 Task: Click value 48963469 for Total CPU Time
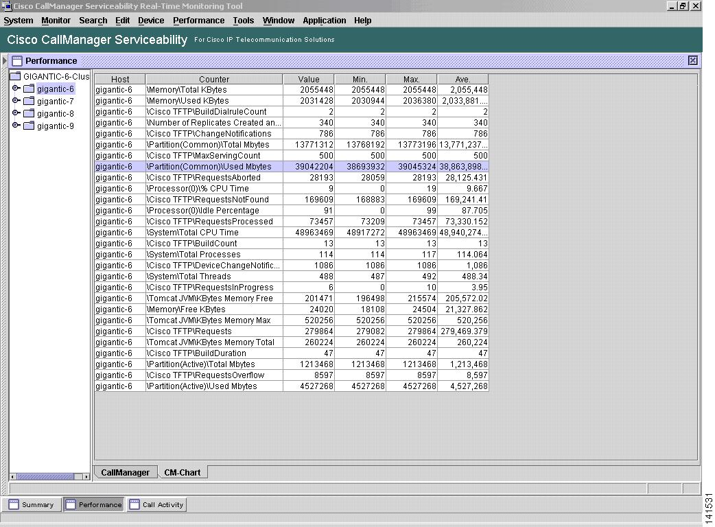[309, 233]
